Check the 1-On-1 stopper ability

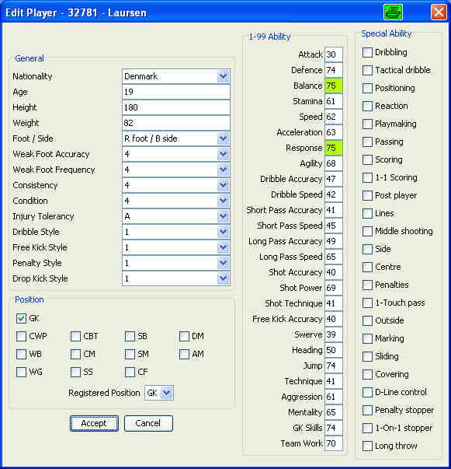[367, 428]
